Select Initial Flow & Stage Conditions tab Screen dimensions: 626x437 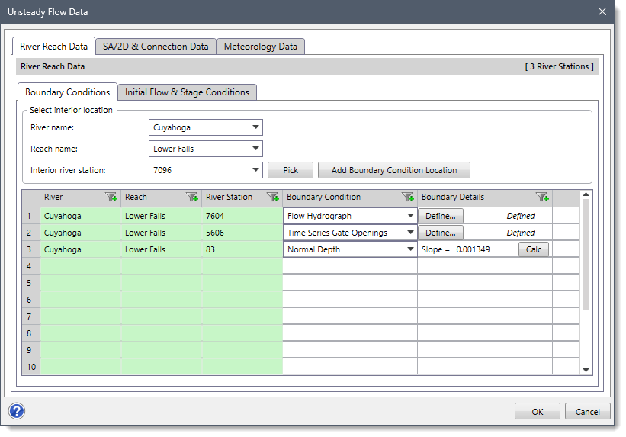[x=187, y=92]
